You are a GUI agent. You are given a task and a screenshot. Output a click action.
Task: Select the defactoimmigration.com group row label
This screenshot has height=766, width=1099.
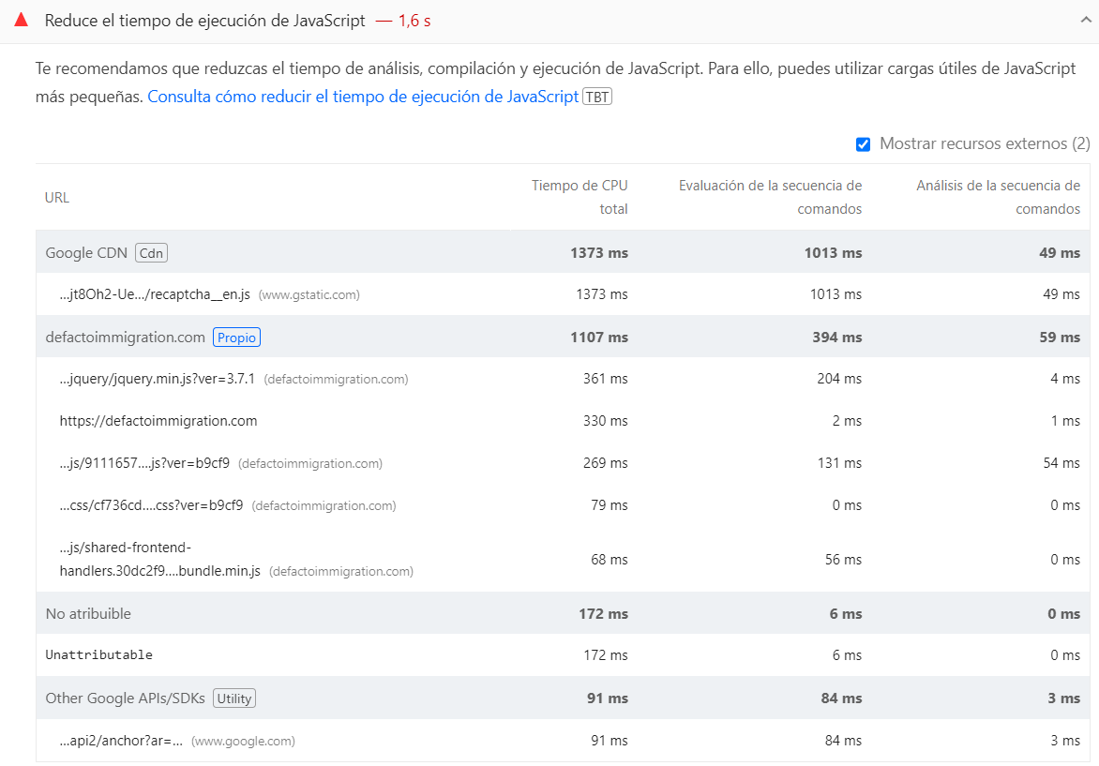tap(126, 338)
